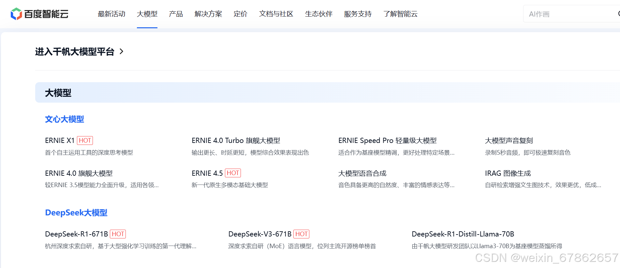Click description 录制5秒音频，即可极速复刻音色

click(528, 153)
